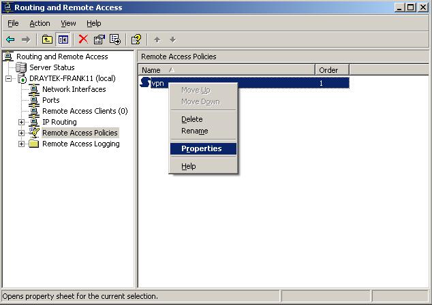Expand the Remote Access Logging node

pos(21,144)
